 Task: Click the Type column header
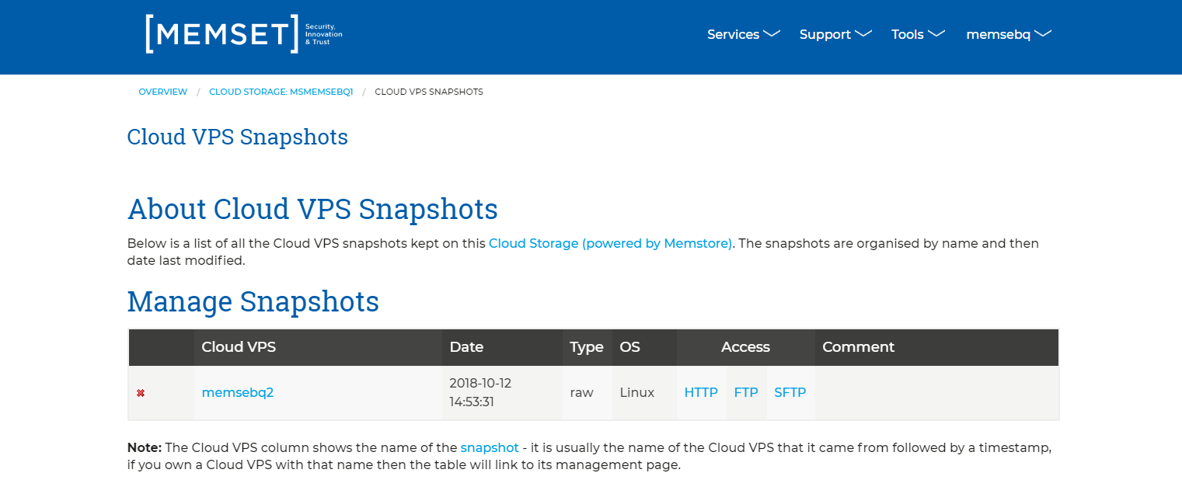tap(587, 347)
